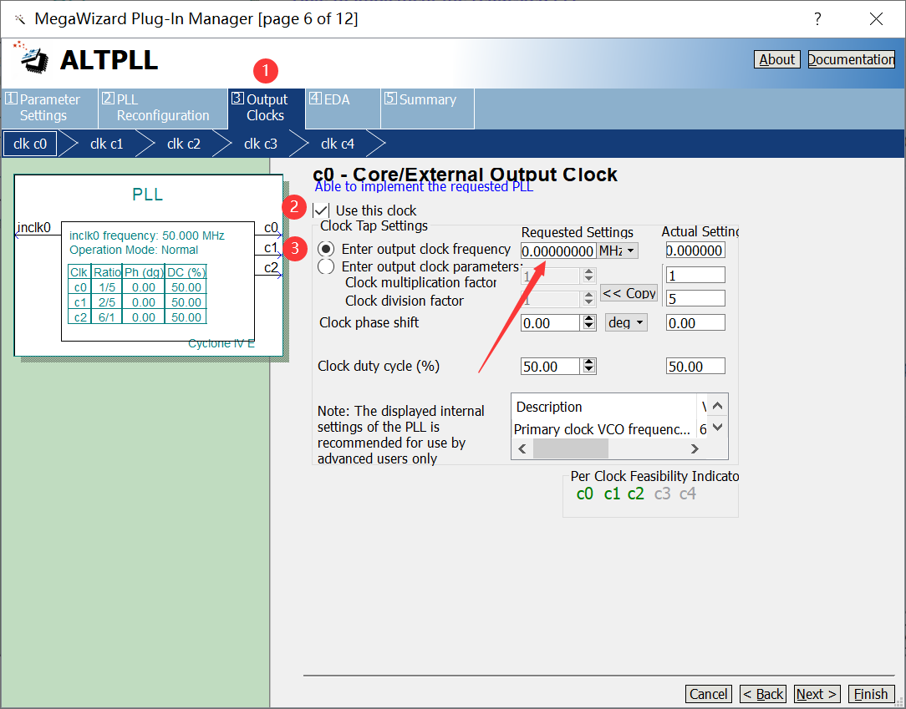This screenshot has width=906, height=709.
Task: Click the Description column header
Action: (x=605, y=407)
